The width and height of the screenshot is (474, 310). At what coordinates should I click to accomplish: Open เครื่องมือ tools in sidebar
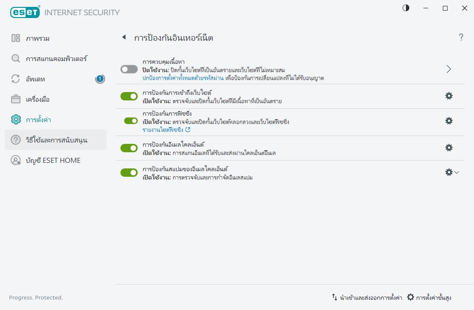coord(38,99)
